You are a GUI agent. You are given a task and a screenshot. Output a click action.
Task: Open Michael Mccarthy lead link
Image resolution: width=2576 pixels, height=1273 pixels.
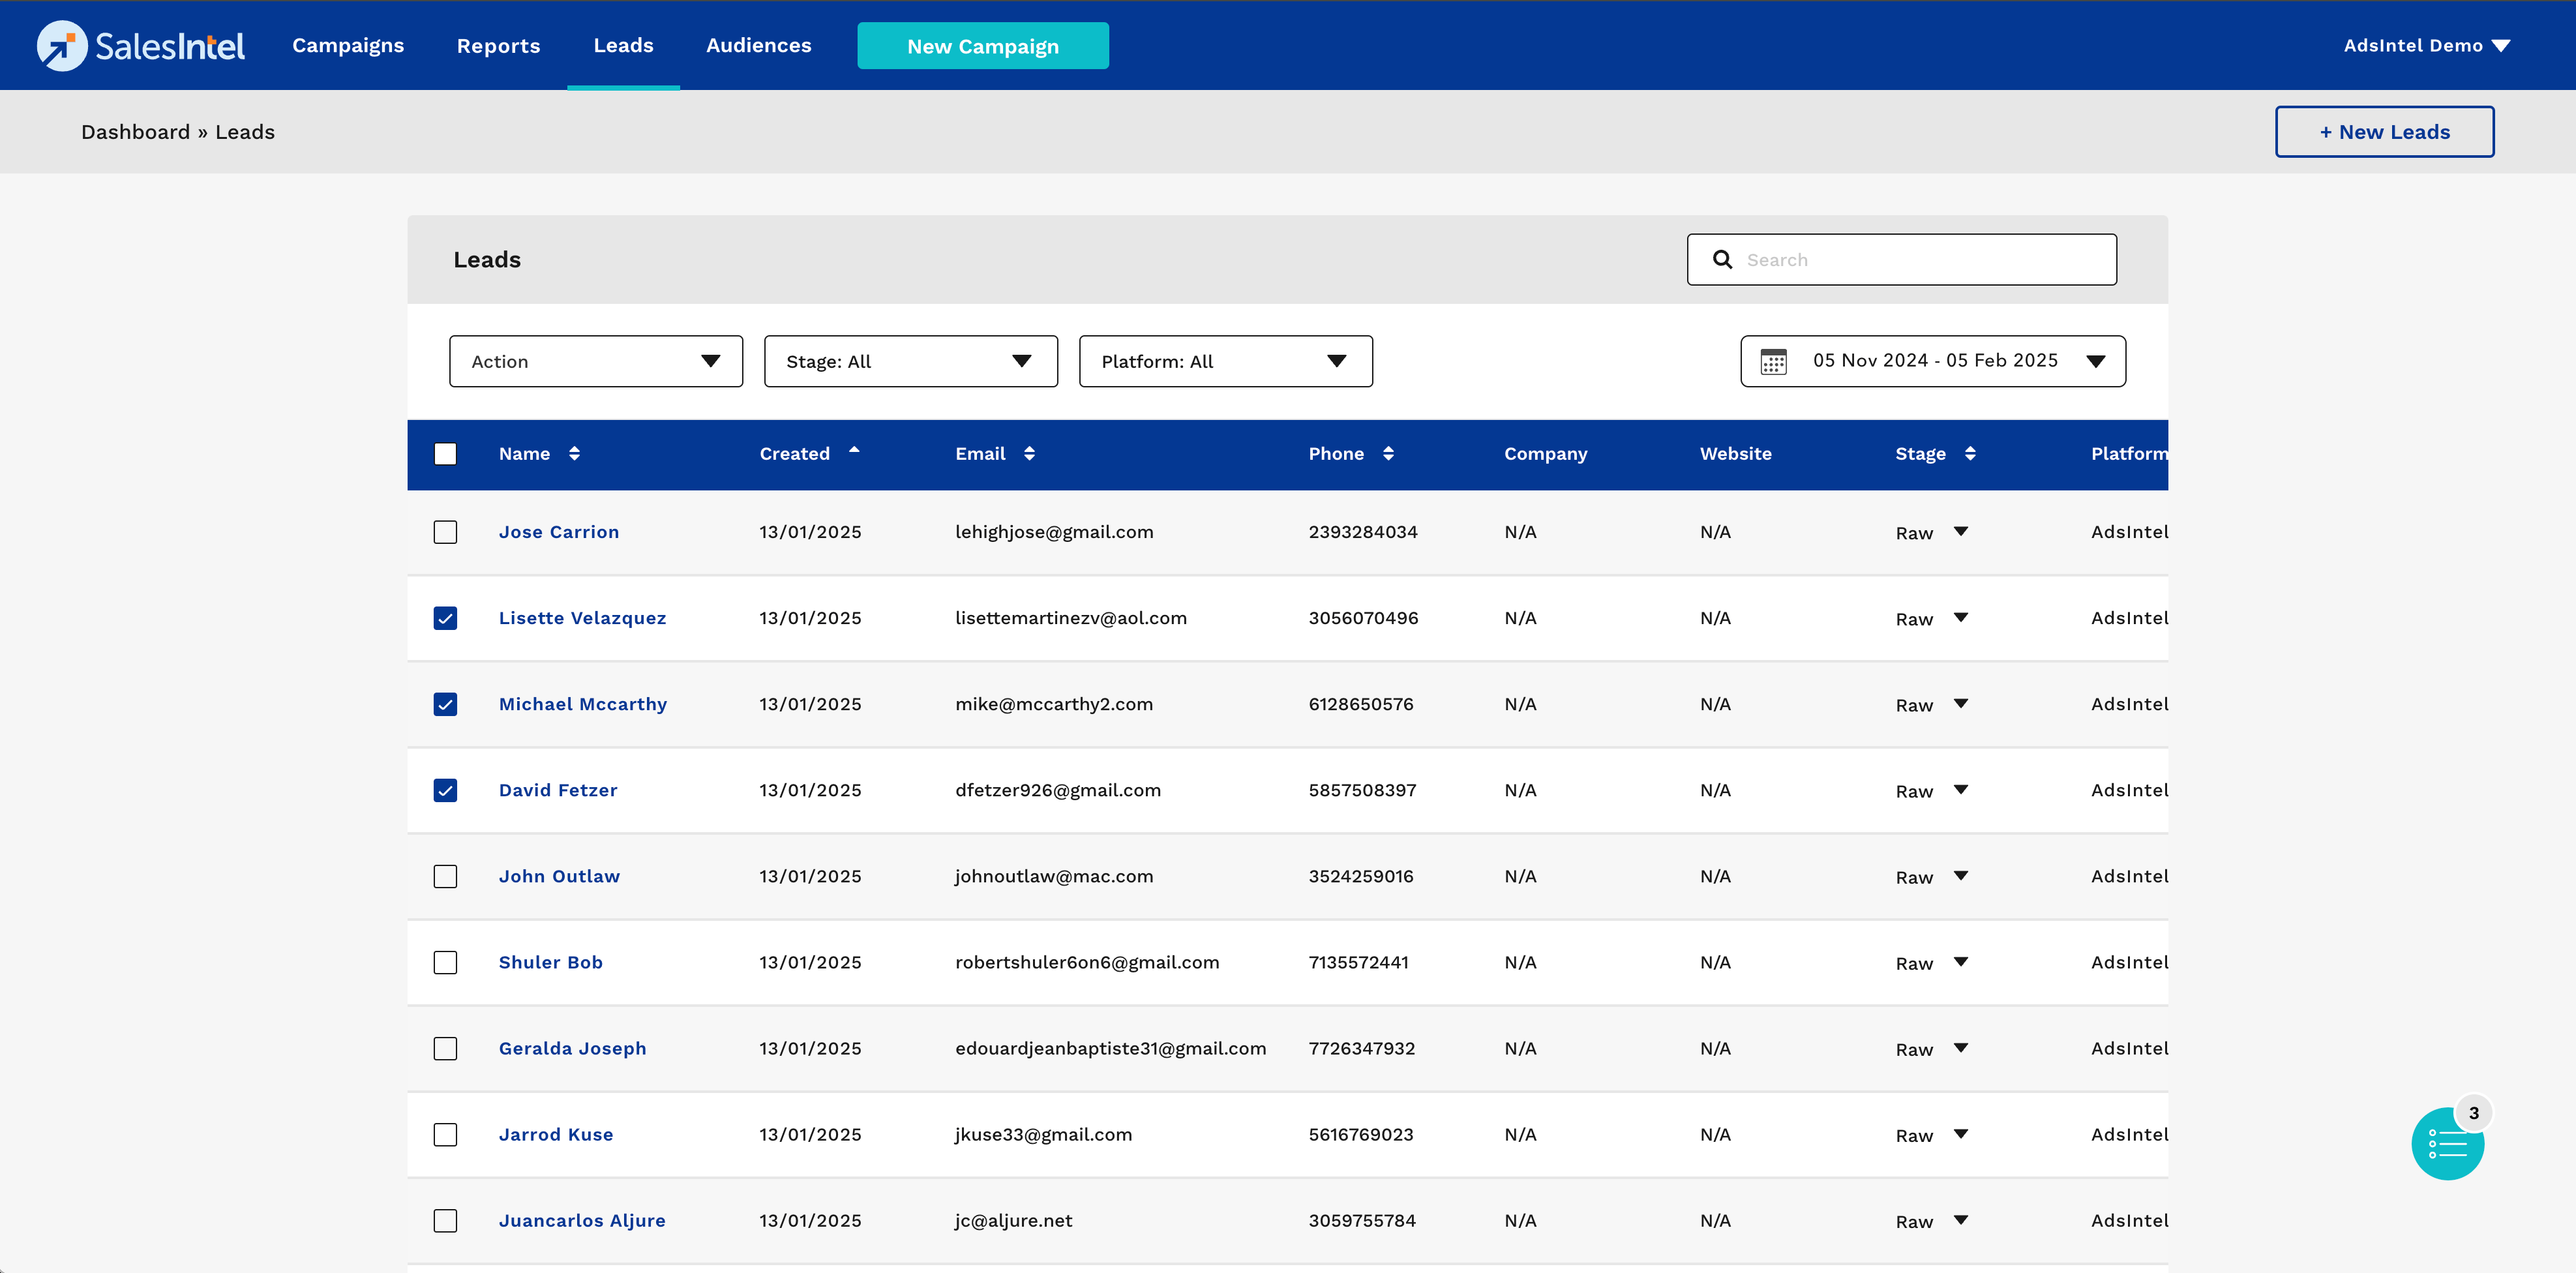[x=582, y=705]
